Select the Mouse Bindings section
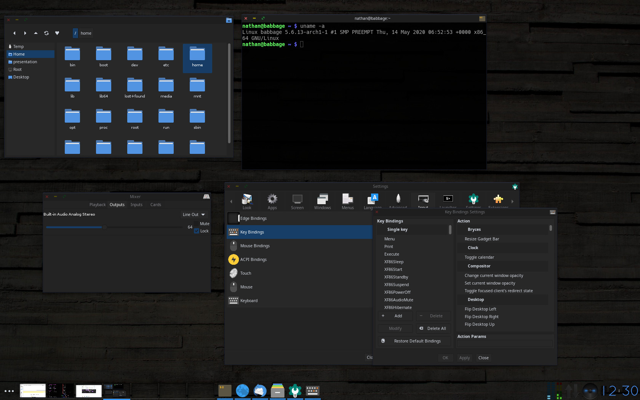The height and width of the screenshot is (400, 640). click(254, 246)
